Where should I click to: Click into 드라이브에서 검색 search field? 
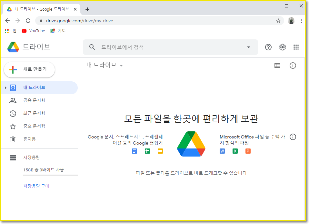click(x=170, y=47)
